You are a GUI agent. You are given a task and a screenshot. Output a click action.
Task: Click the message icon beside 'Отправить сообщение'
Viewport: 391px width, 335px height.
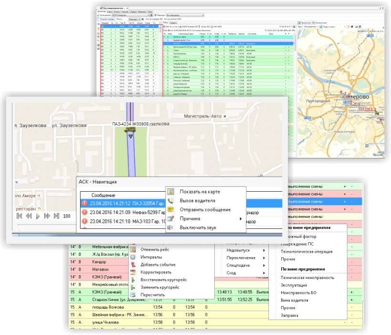(x=170, y=210)
